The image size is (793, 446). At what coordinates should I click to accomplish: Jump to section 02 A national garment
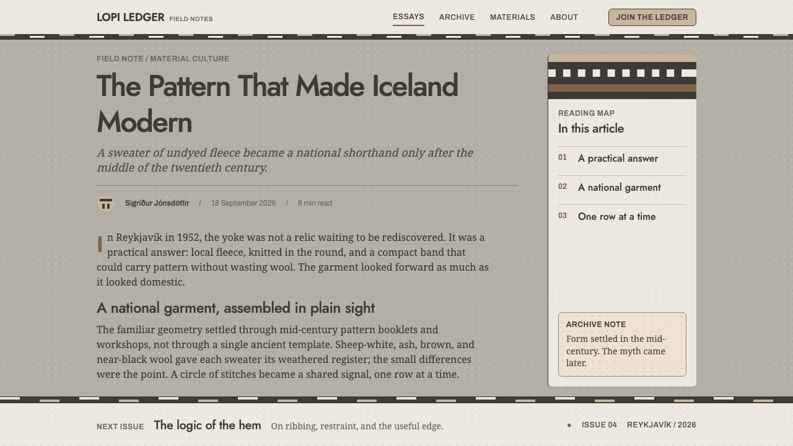[x=622, y=188]
